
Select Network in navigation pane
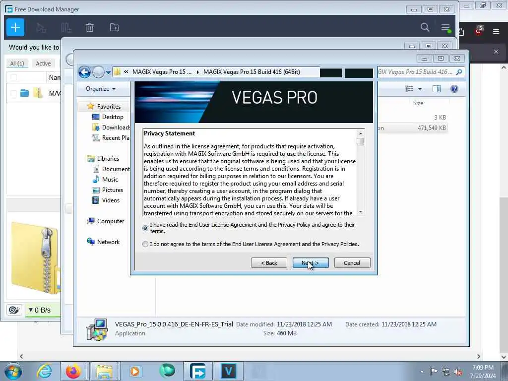(108, 242)
